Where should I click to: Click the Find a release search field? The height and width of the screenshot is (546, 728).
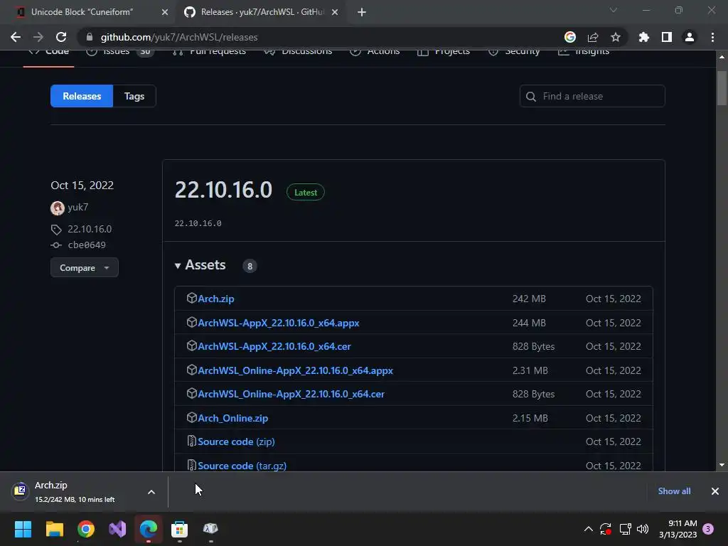(x=592, y=96)
